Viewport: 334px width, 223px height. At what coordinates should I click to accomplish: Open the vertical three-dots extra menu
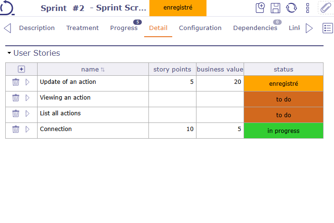point(308,8)
